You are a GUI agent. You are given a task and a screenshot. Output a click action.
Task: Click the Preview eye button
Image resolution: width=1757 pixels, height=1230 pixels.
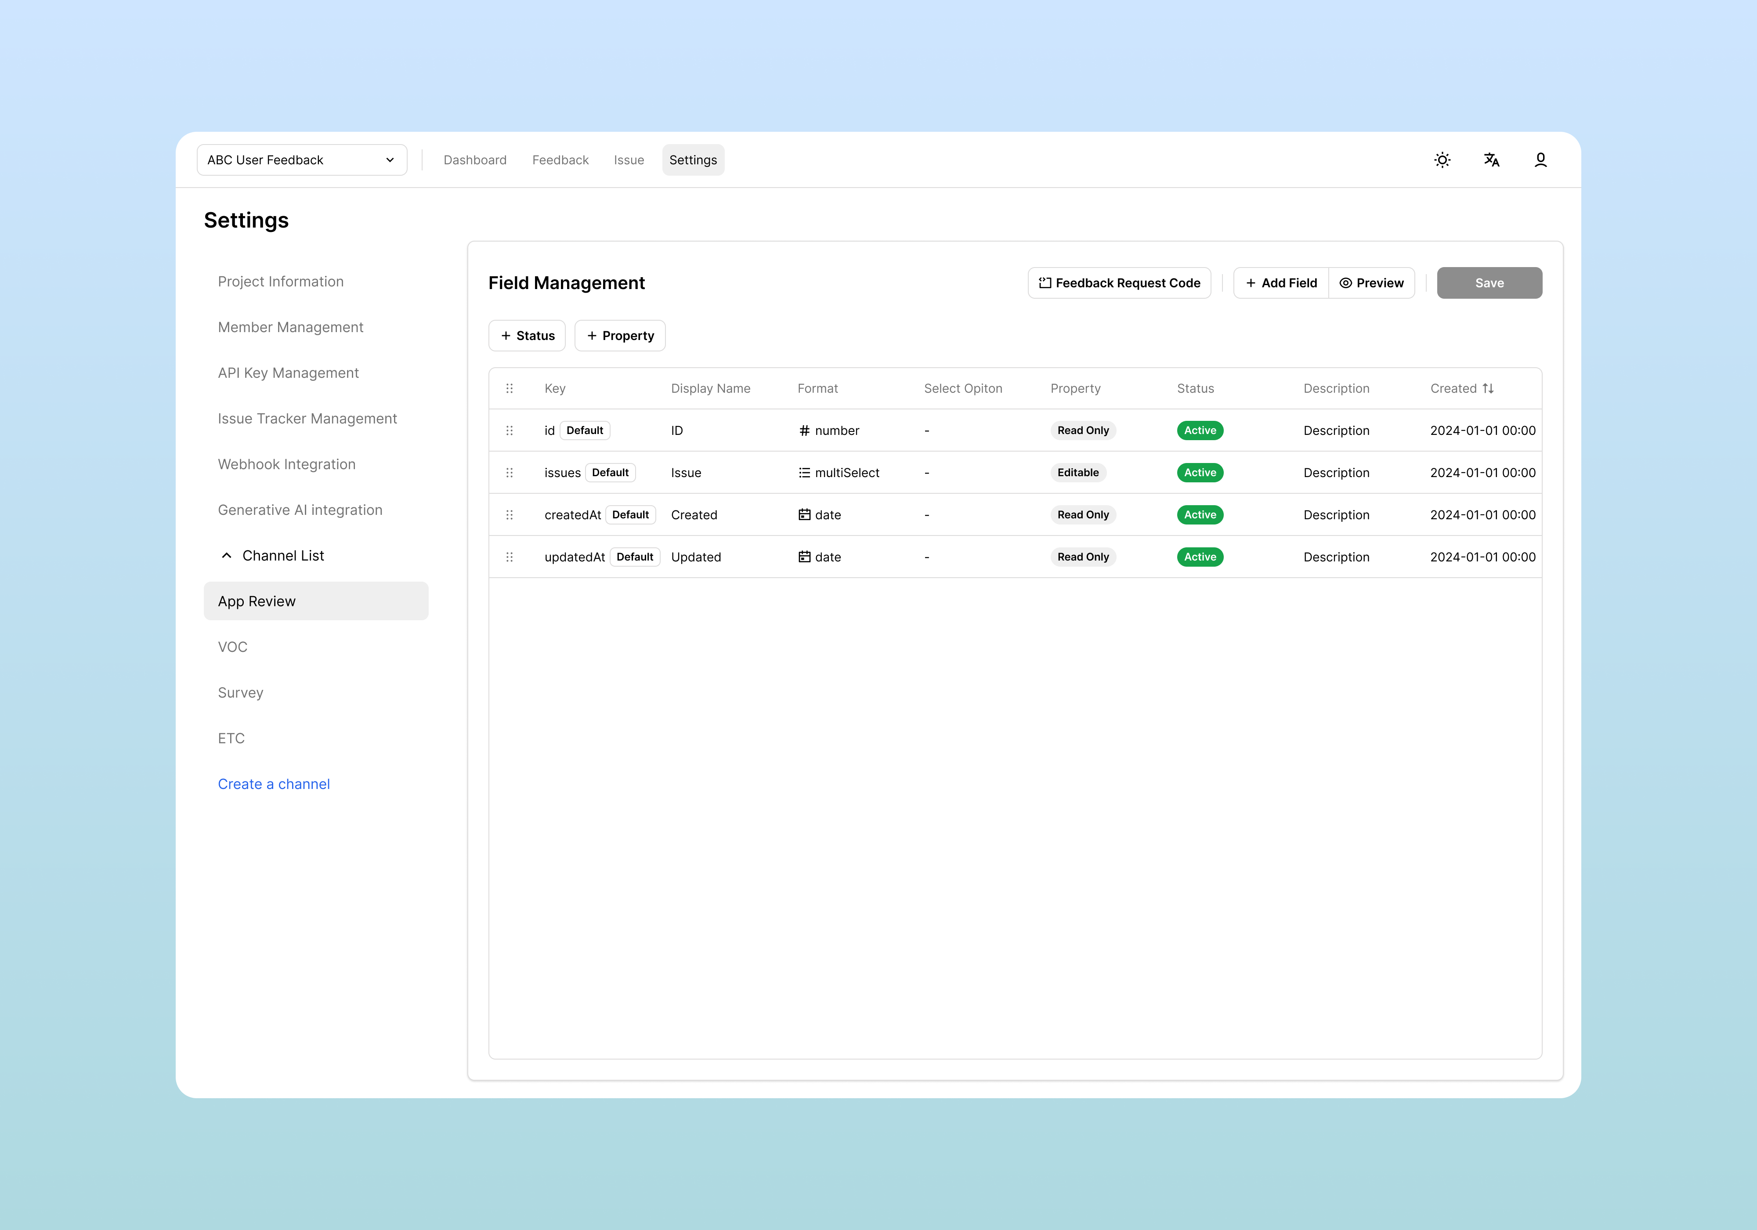pos(1371,283)
